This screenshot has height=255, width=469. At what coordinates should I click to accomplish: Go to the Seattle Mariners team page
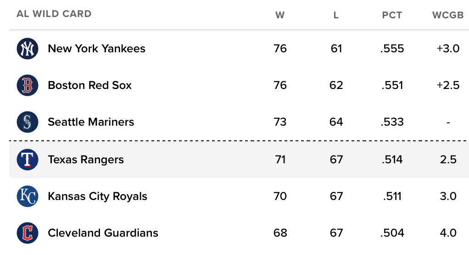point(91,122)
